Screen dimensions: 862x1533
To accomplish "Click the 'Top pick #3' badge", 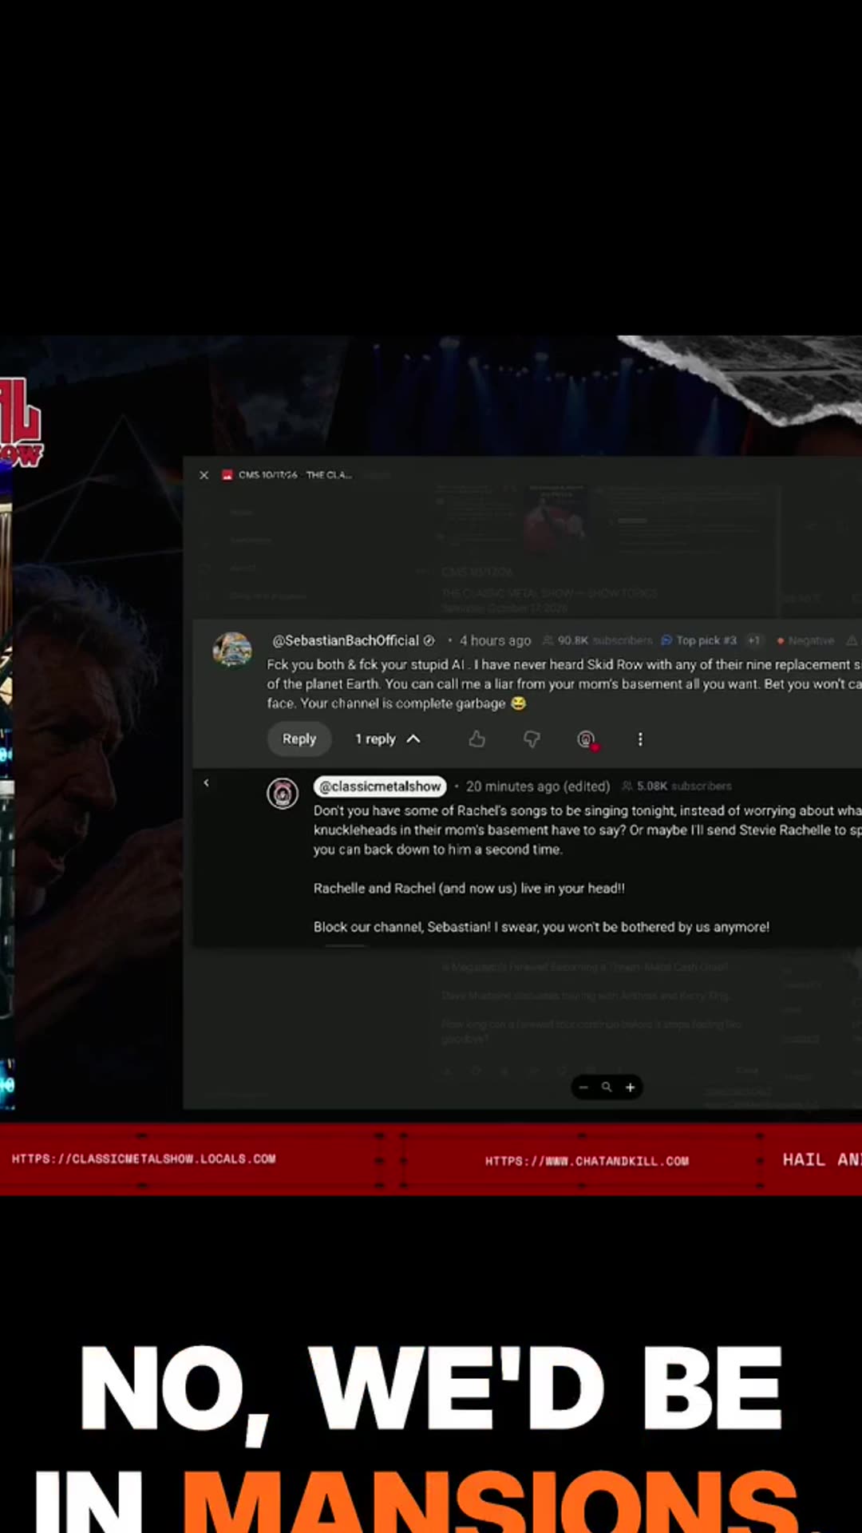I will [x=699, y=640].
